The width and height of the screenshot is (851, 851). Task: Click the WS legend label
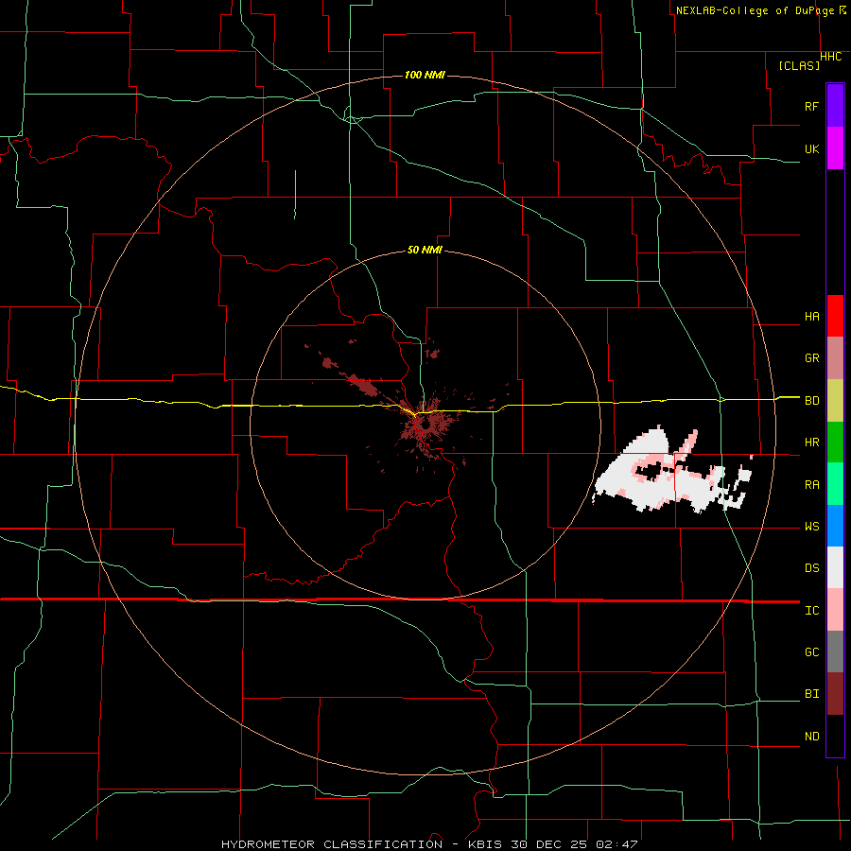[x=811, y=527]
